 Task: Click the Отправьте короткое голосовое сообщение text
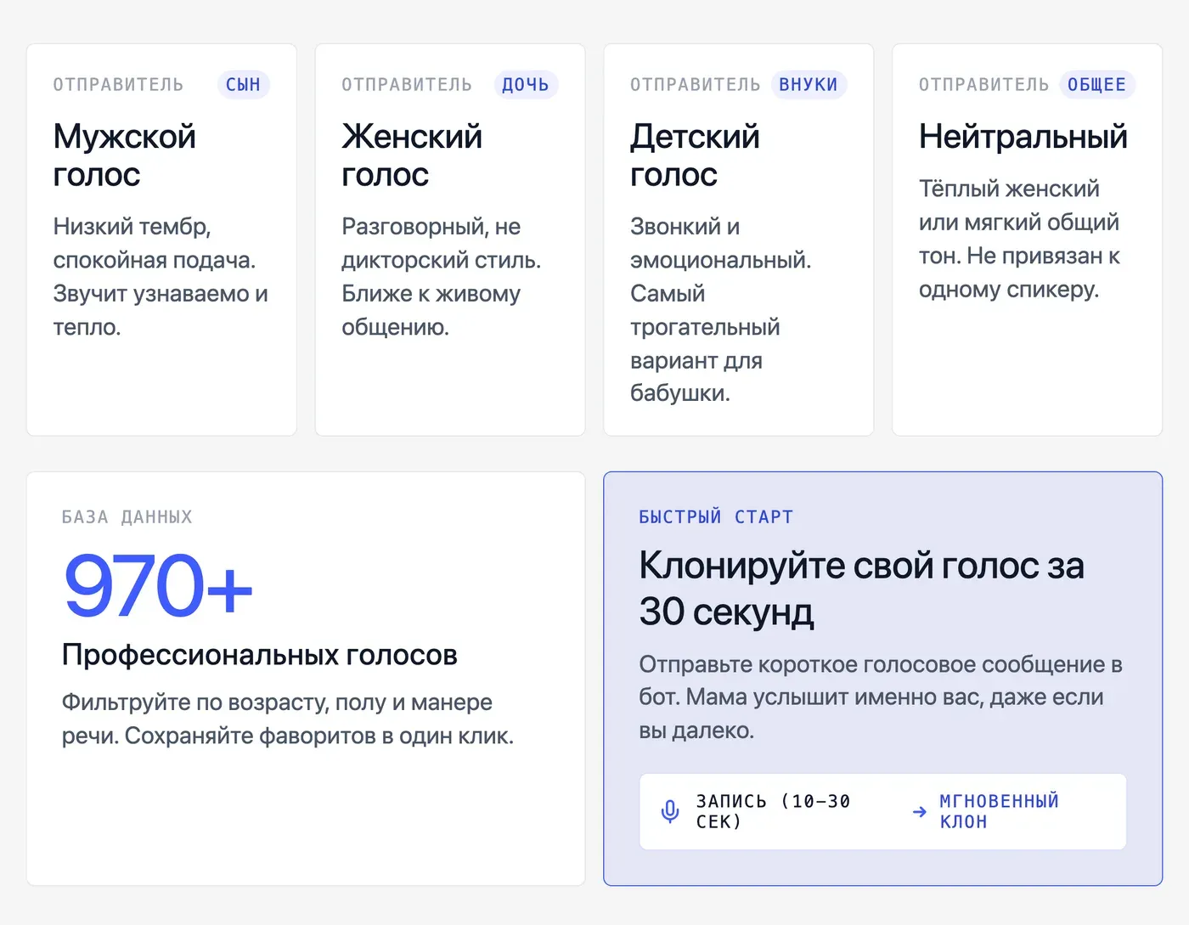coord(881,697)
